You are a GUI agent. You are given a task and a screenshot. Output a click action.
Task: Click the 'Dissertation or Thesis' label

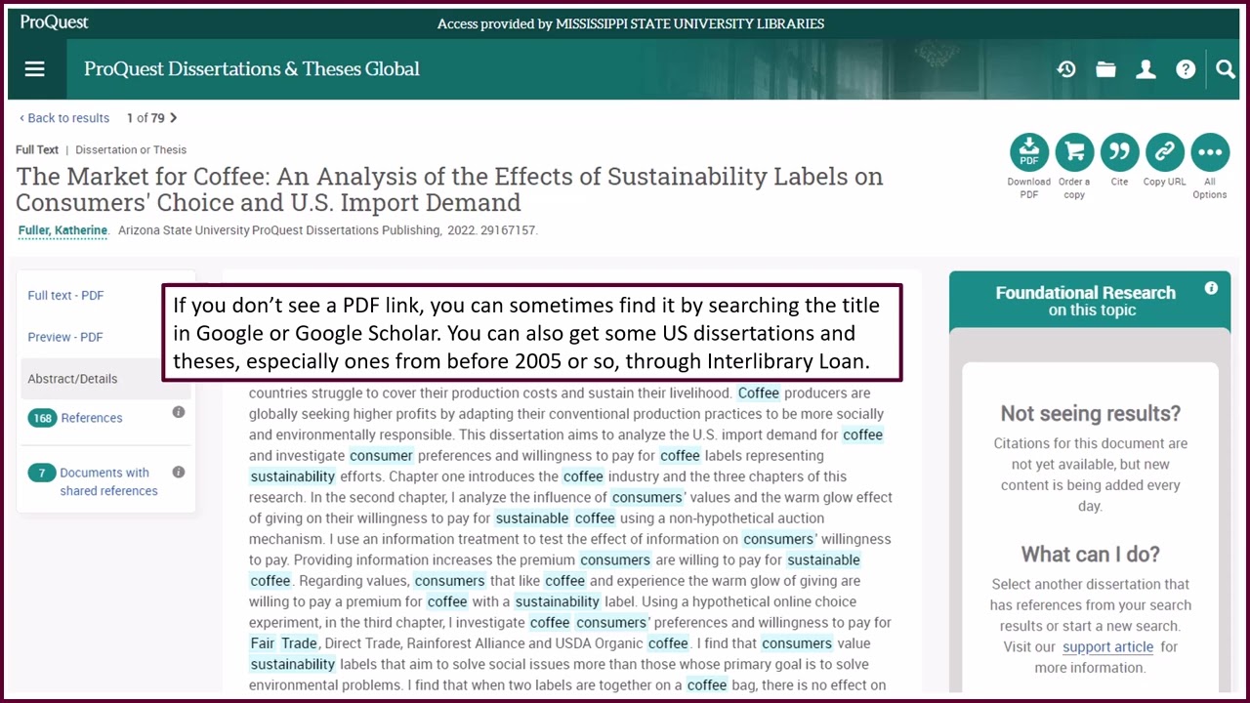(131, 149)
